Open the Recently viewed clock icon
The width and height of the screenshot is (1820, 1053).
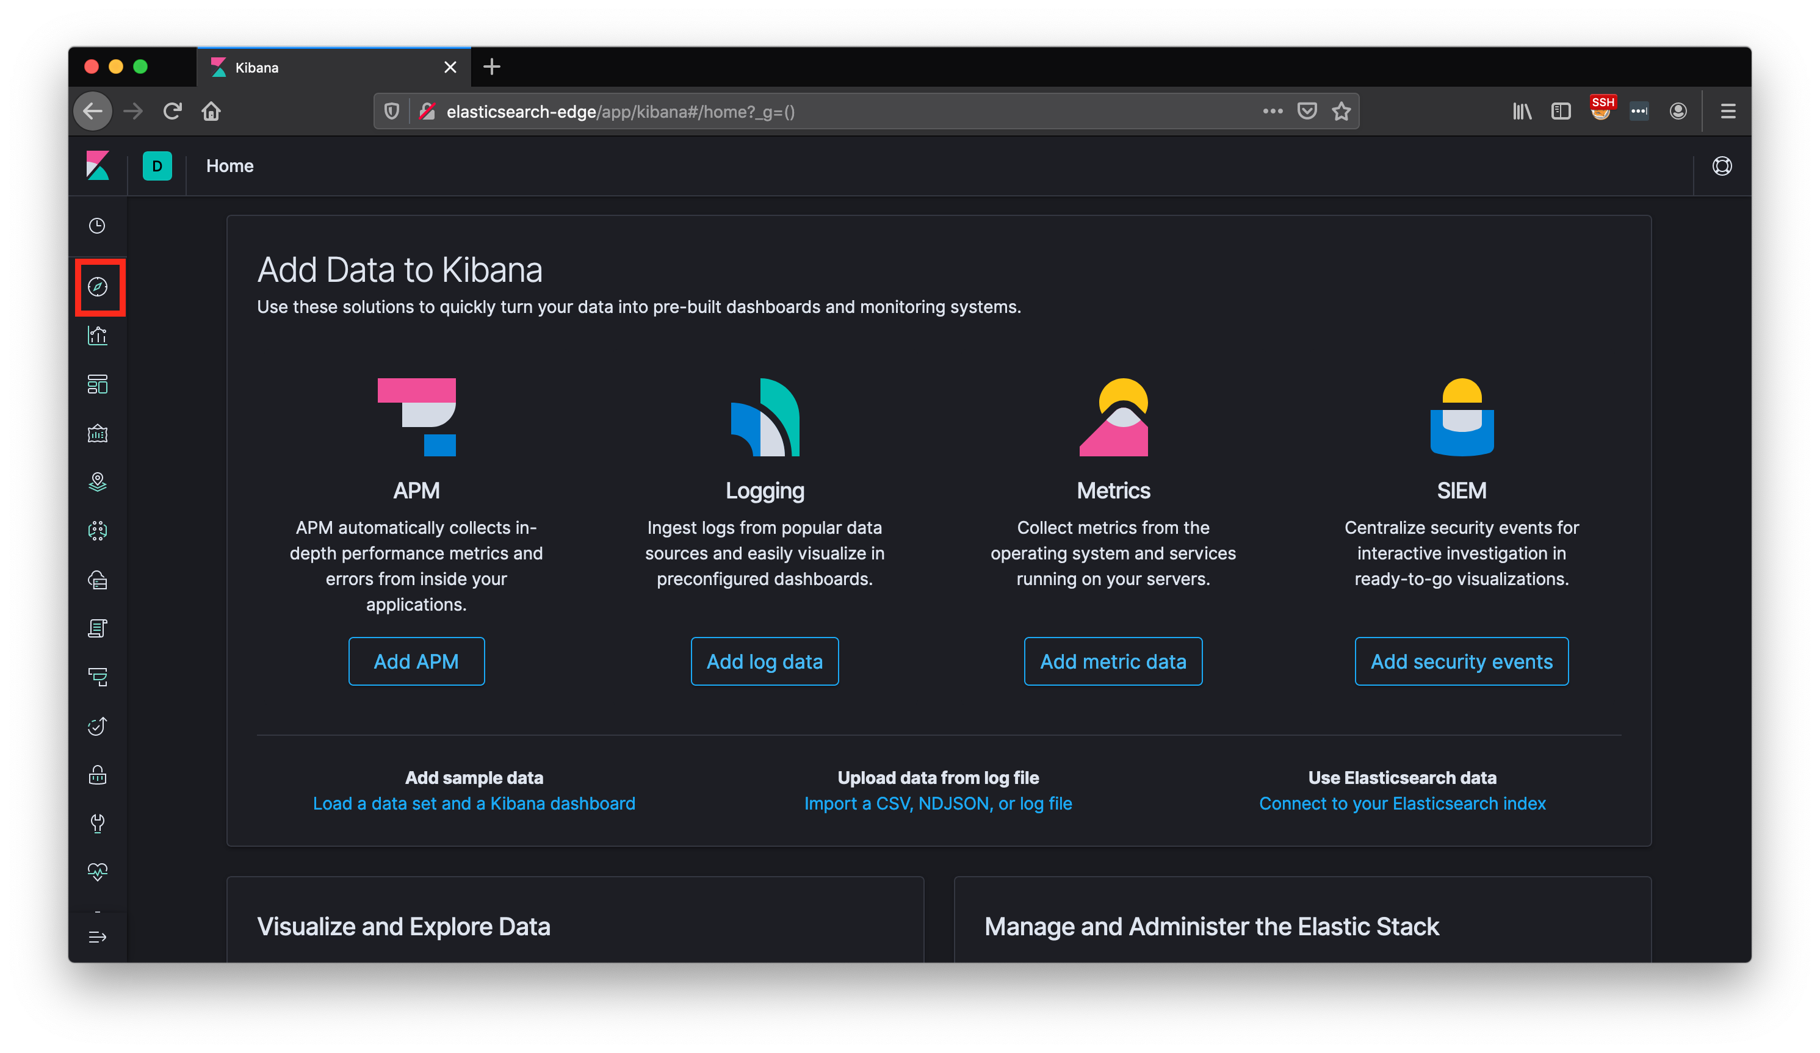[98, 226]
